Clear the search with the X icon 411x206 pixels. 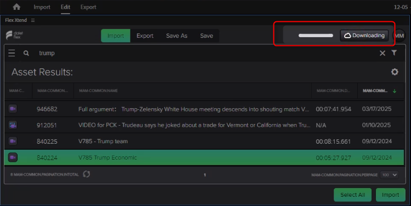383,53
